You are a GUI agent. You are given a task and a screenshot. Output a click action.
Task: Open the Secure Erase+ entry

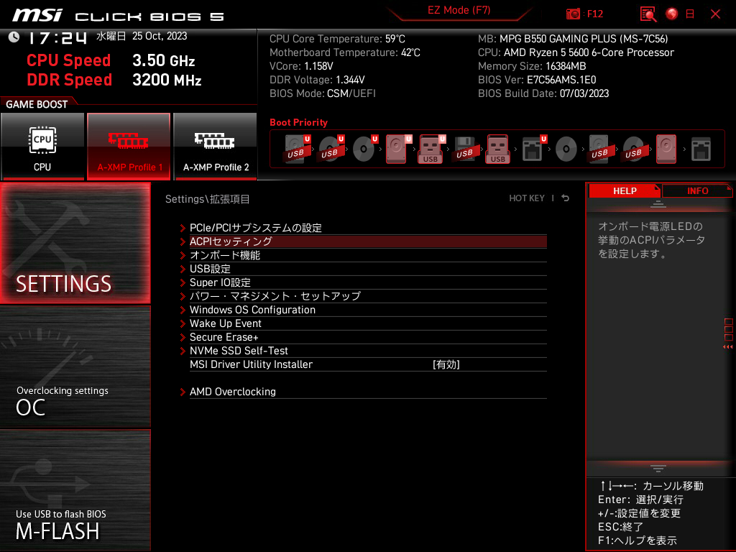pos(224,336)
